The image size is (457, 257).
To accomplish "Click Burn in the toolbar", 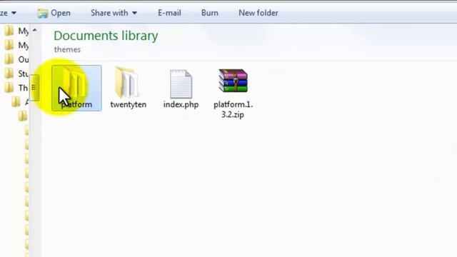I will click(x=209, y=13).
